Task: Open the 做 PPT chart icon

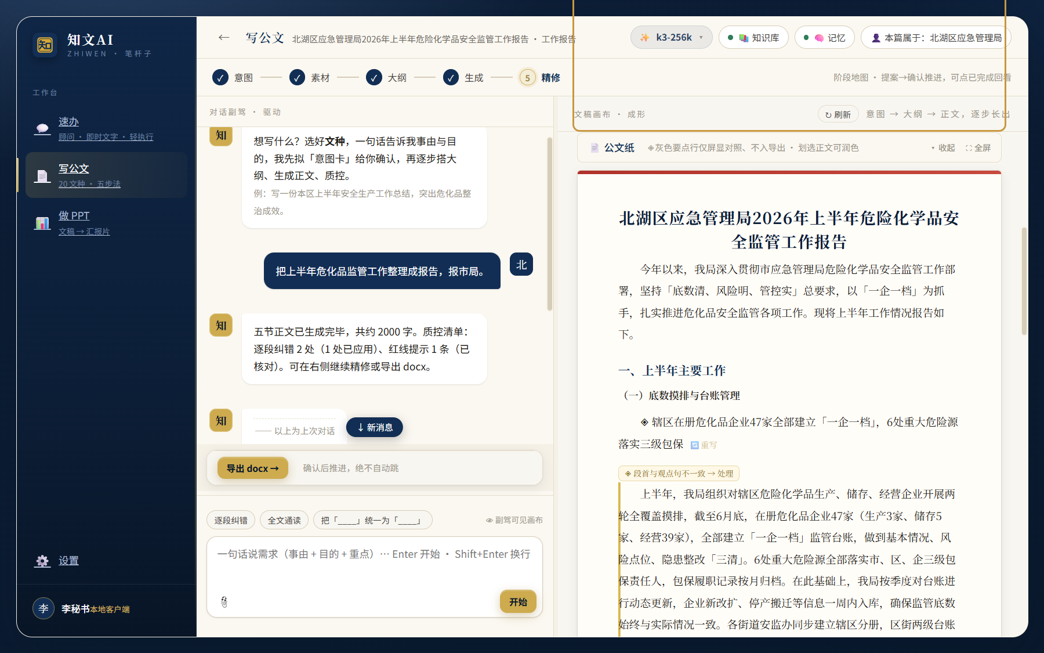Action: 42,223
